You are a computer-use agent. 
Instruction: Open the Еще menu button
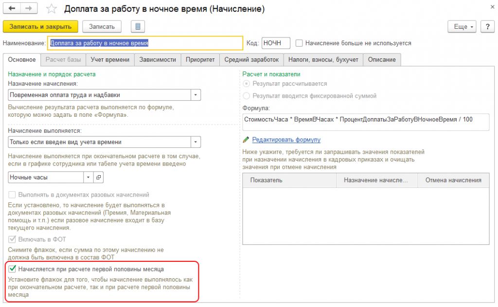click(462, 27)
